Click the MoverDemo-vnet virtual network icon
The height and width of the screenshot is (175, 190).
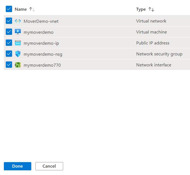[x=18, y=21]
